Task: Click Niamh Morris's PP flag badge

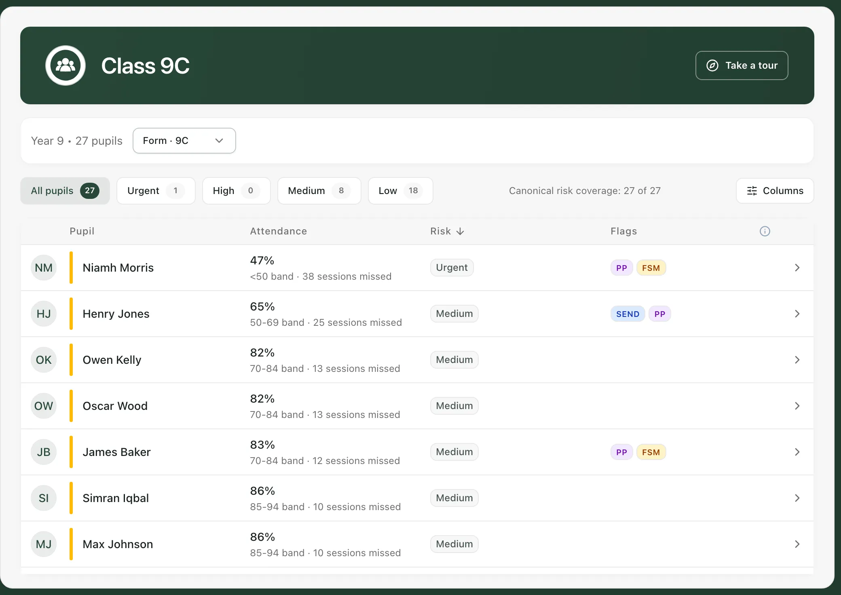Action: tap(622, 268)
